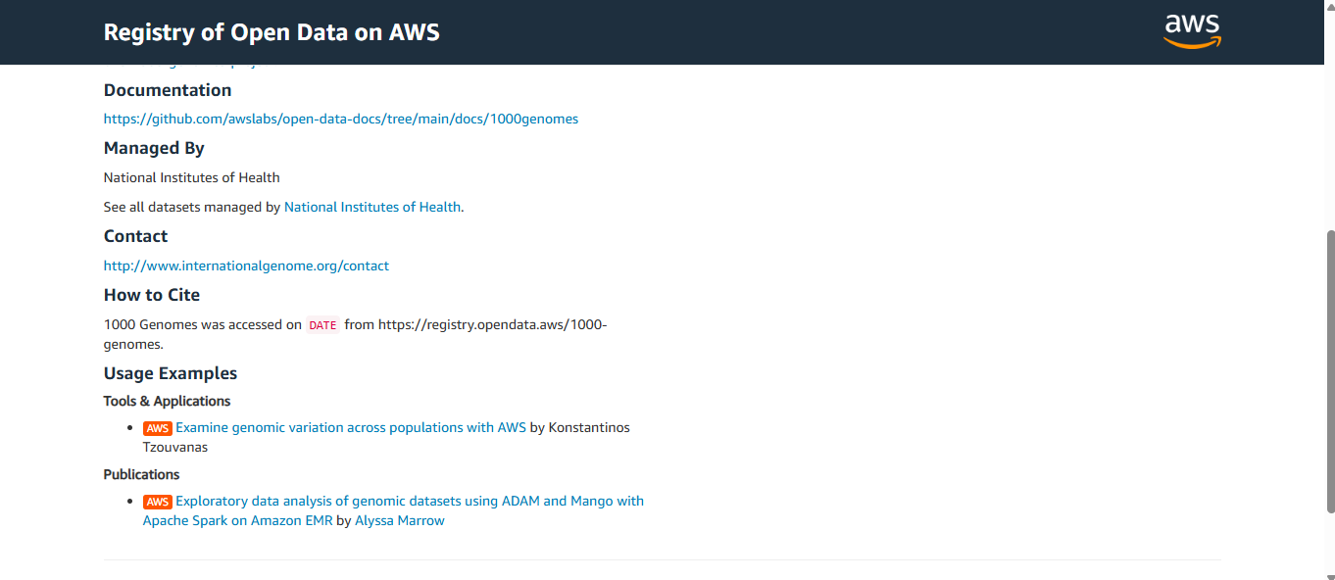Visit the internationalgenome.org contact link
The image size is (1335, 580).
(x=246, y=266)
